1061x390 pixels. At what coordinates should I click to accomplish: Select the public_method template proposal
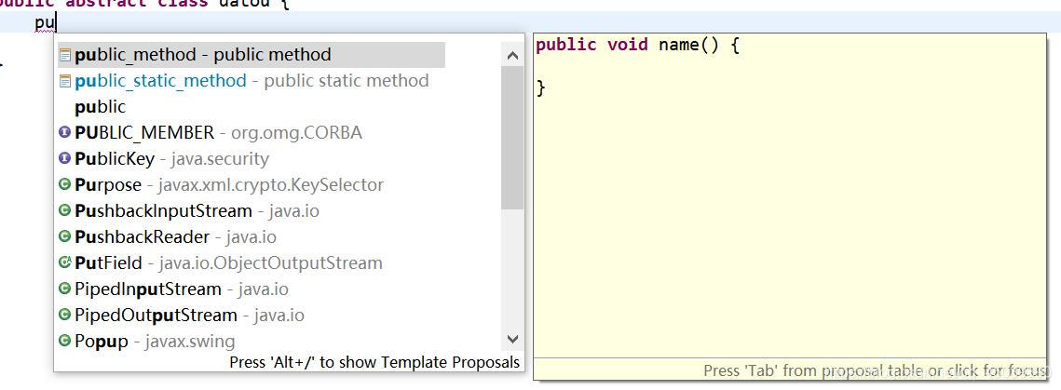pyautogui.click(x=251, y=55)
